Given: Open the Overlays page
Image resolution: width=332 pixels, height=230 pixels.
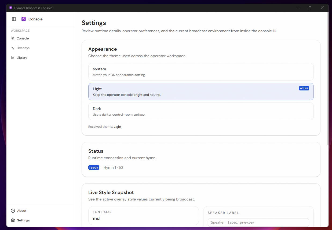Looking at the screenshot, I should click(x=41, y=48).
